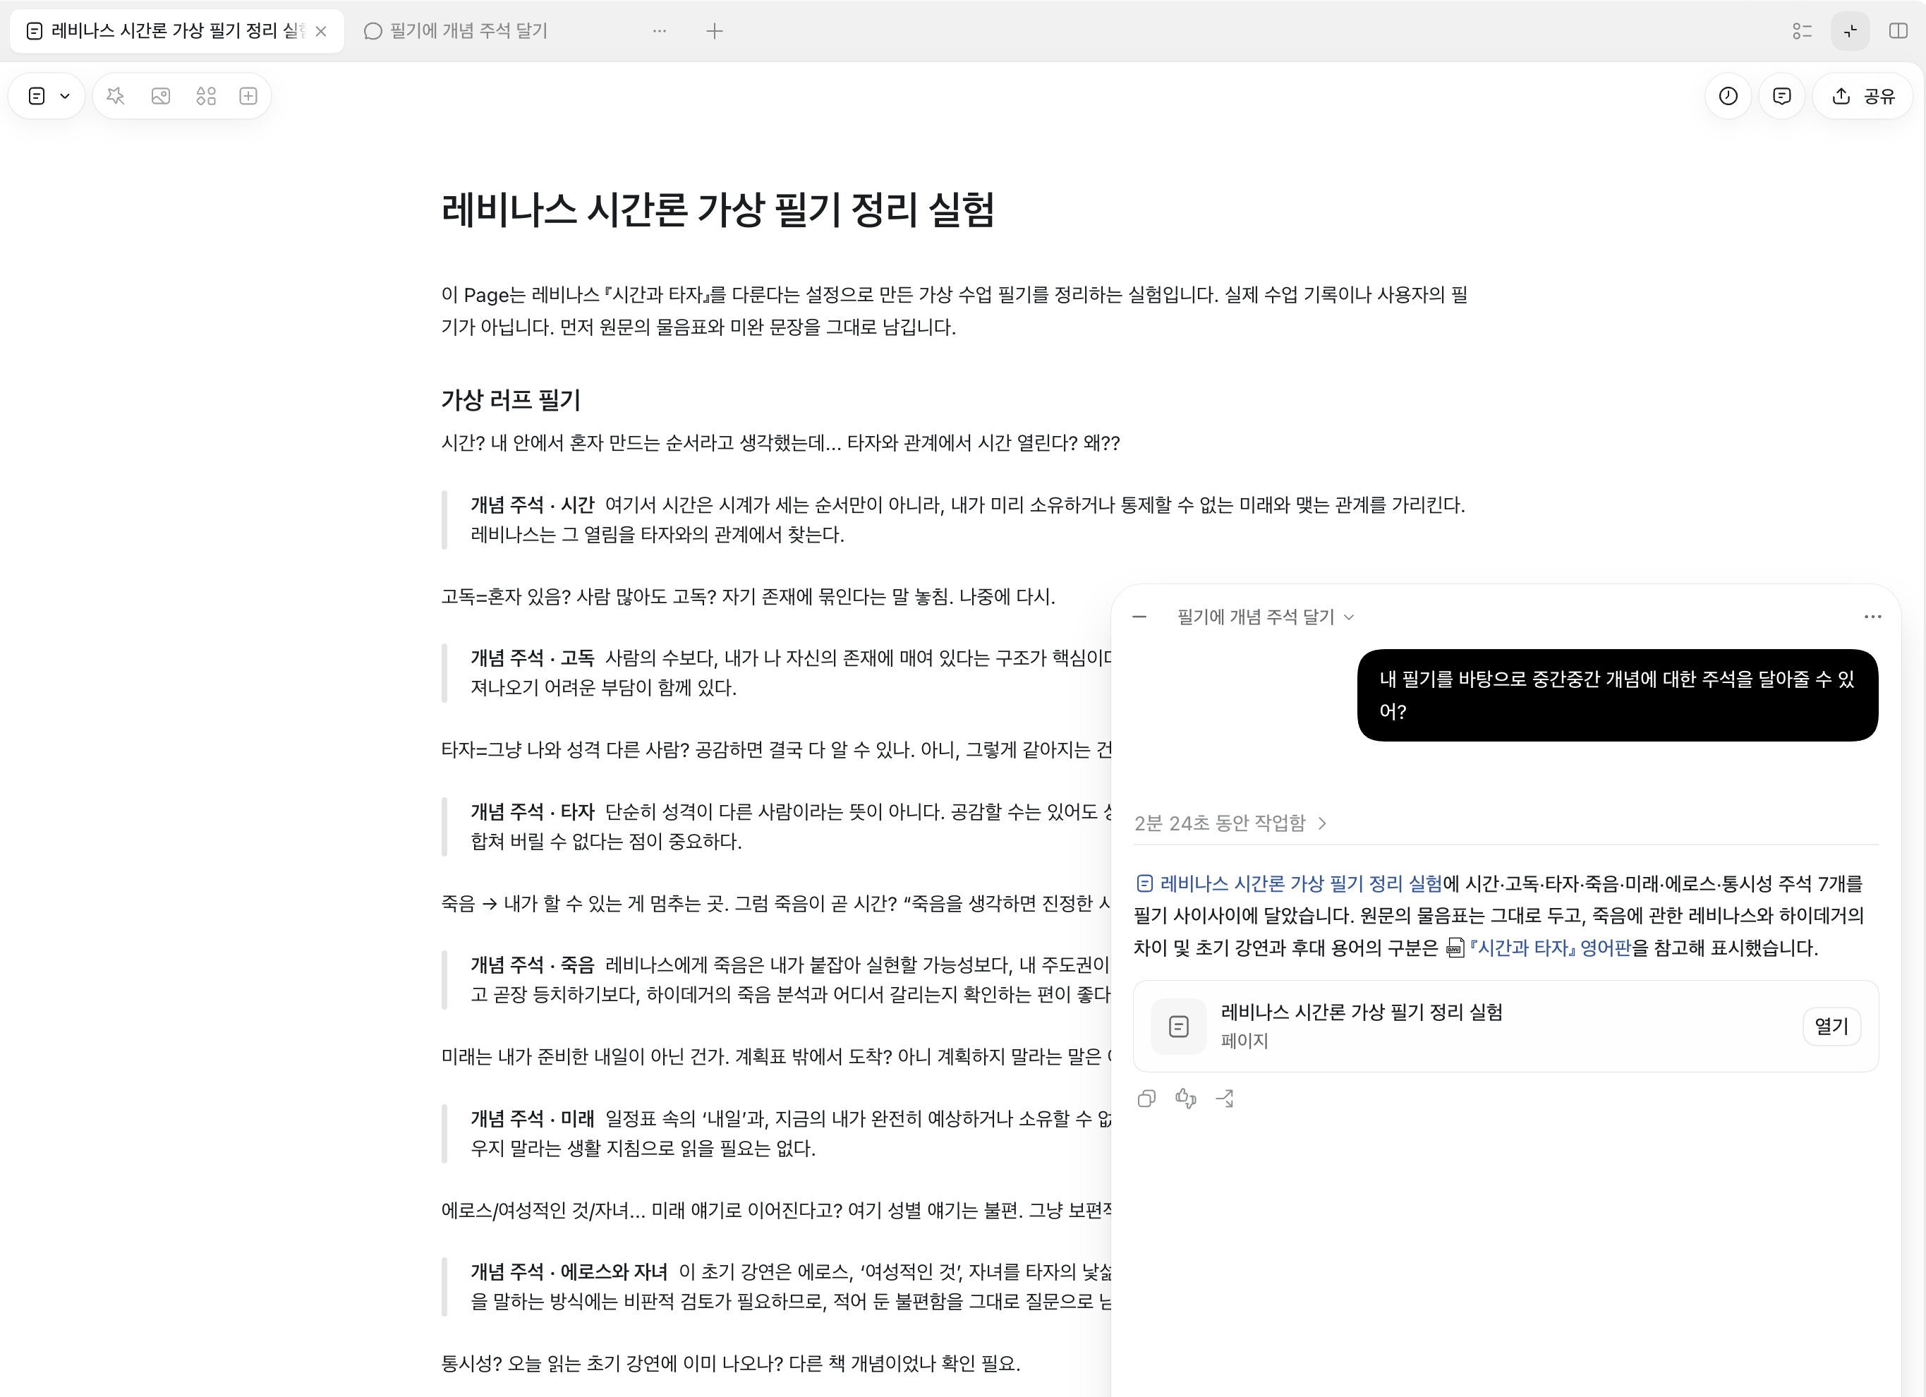Click the insert image icon in toolbar
The width and height of the screenshot is (1926, 1397).
[x=161, y=96]
